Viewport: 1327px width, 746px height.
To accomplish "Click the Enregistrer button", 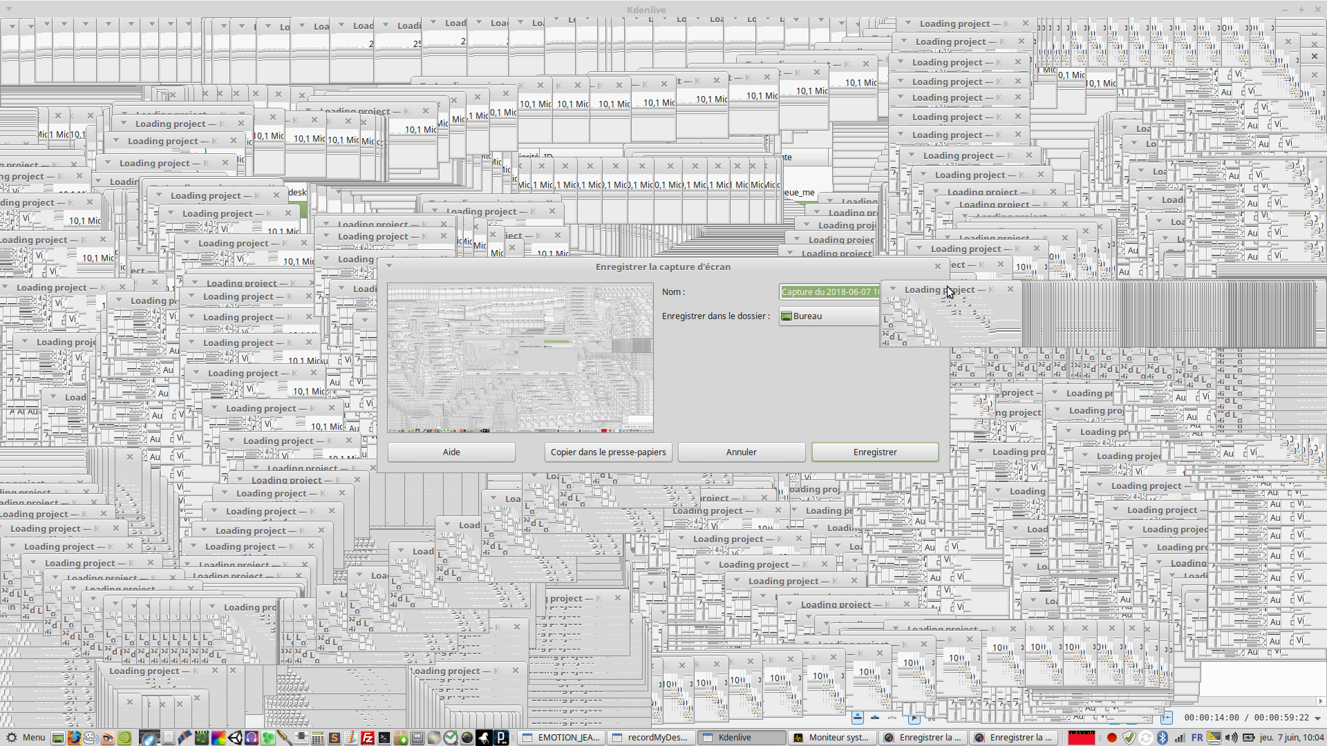I will click(x=875, y=452).
